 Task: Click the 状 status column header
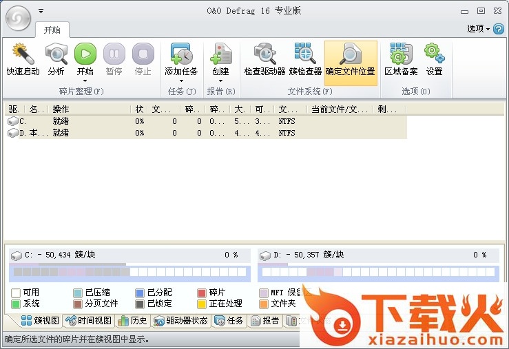click(139, 109)
